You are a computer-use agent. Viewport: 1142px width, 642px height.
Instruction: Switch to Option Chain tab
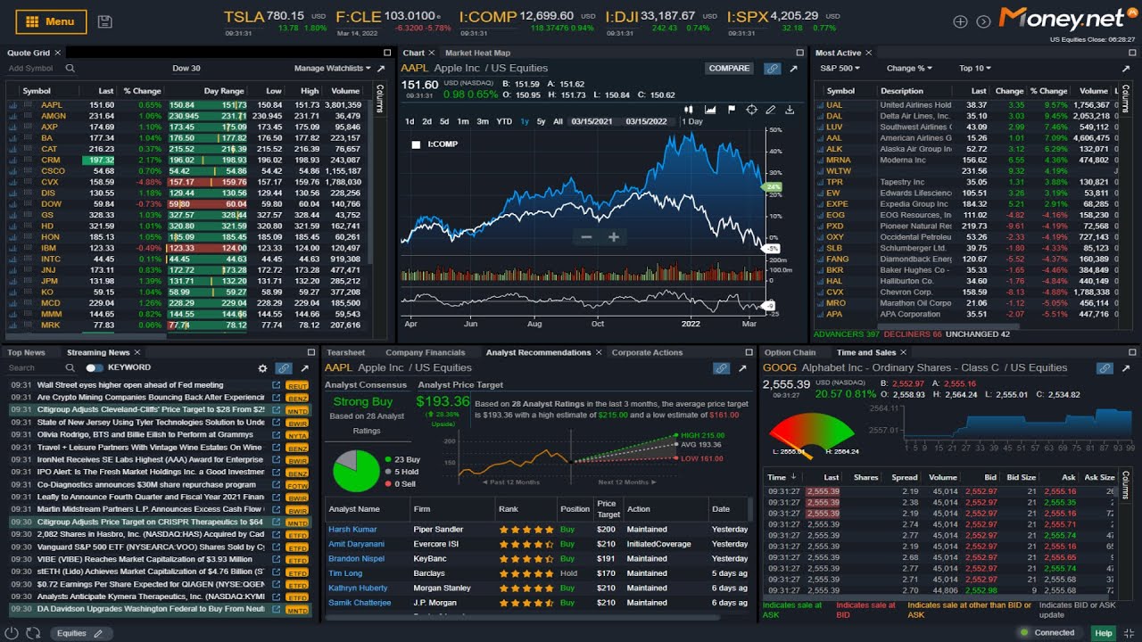[x=790, y=353]
